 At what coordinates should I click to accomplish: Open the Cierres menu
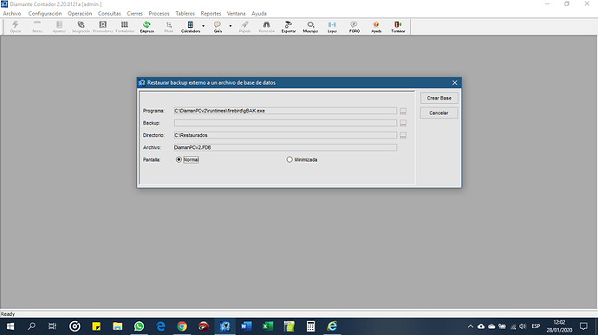(134, 13)
